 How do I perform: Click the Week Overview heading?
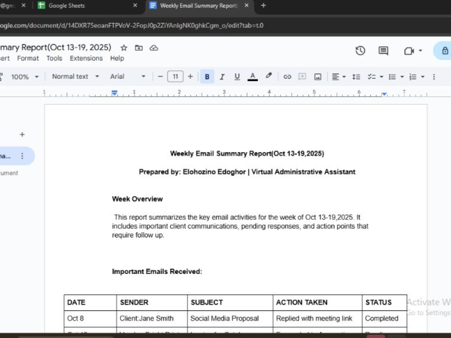click(137, 199)
